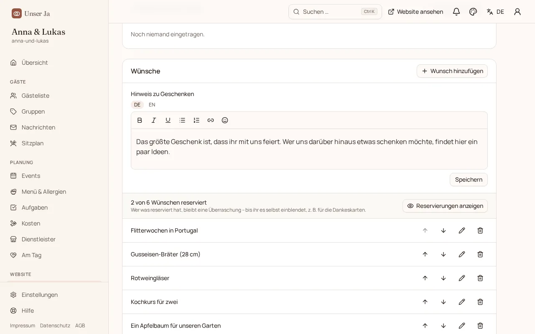Focus the Suchen search field

(x=335, y=12)
